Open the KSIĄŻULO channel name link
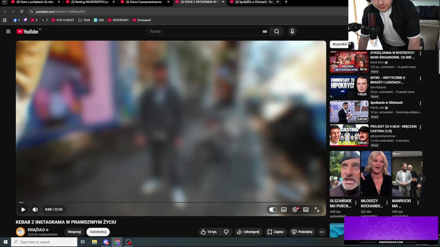 (36, 230)
